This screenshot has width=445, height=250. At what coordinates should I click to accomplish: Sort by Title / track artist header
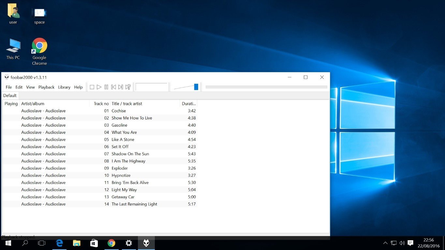(x=145, y=104)
